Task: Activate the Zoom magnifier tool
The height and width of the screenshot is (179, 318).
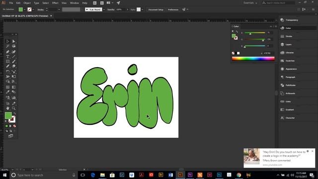Action: [x=14, y=108]
